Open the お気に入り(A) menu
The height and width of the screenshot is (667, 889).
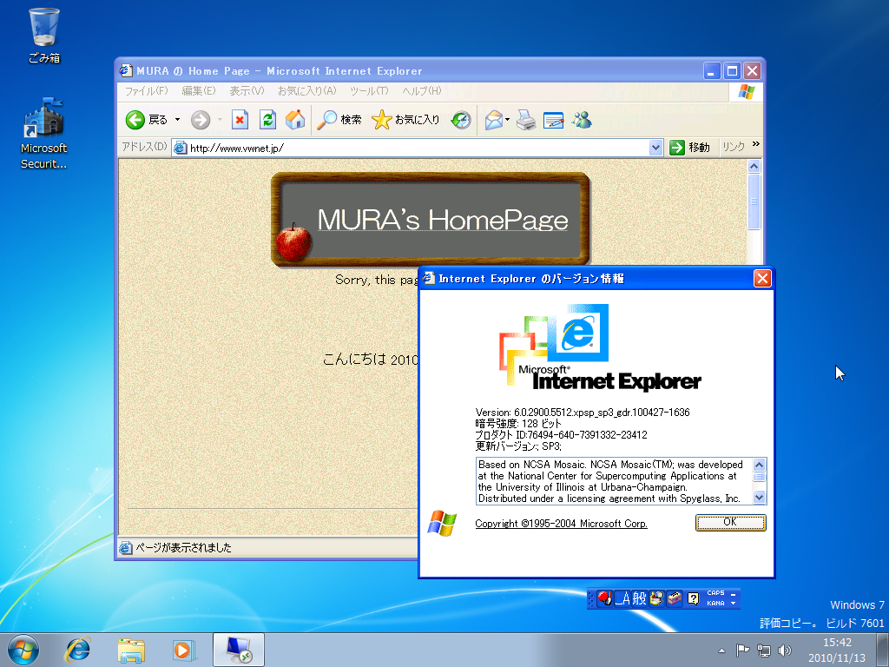tap(306, 90)
